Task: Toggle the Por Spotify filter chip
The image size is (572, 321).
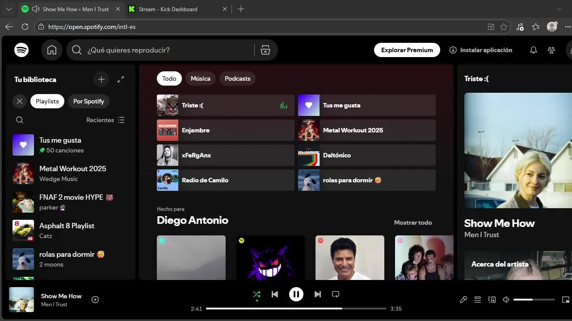Action: click(x=88, y=101)
